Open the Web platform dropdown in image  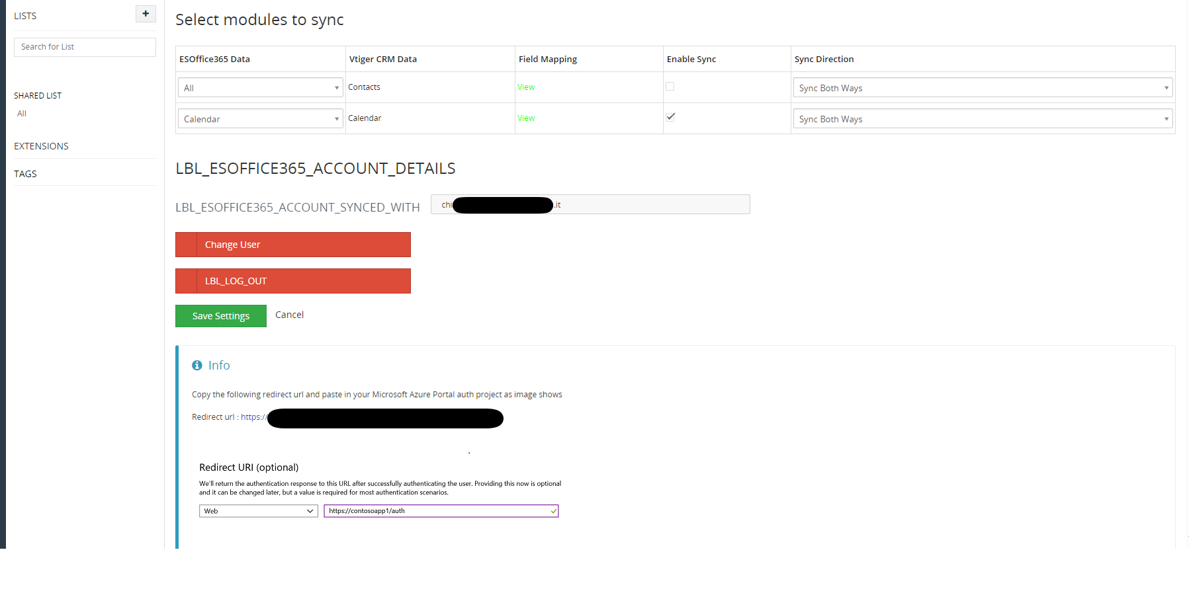pos(259,511)
